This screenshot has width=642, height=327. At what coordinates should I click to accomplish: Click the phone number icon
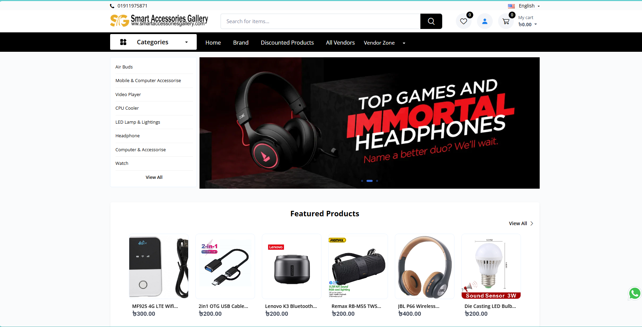click(x=112, y=6)
